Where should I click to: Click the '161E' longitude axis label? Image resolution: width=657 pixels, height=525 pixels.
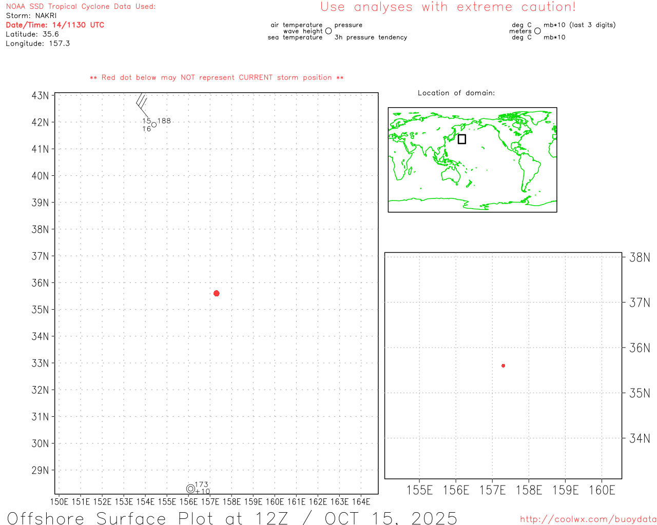(x=296, y=502)
